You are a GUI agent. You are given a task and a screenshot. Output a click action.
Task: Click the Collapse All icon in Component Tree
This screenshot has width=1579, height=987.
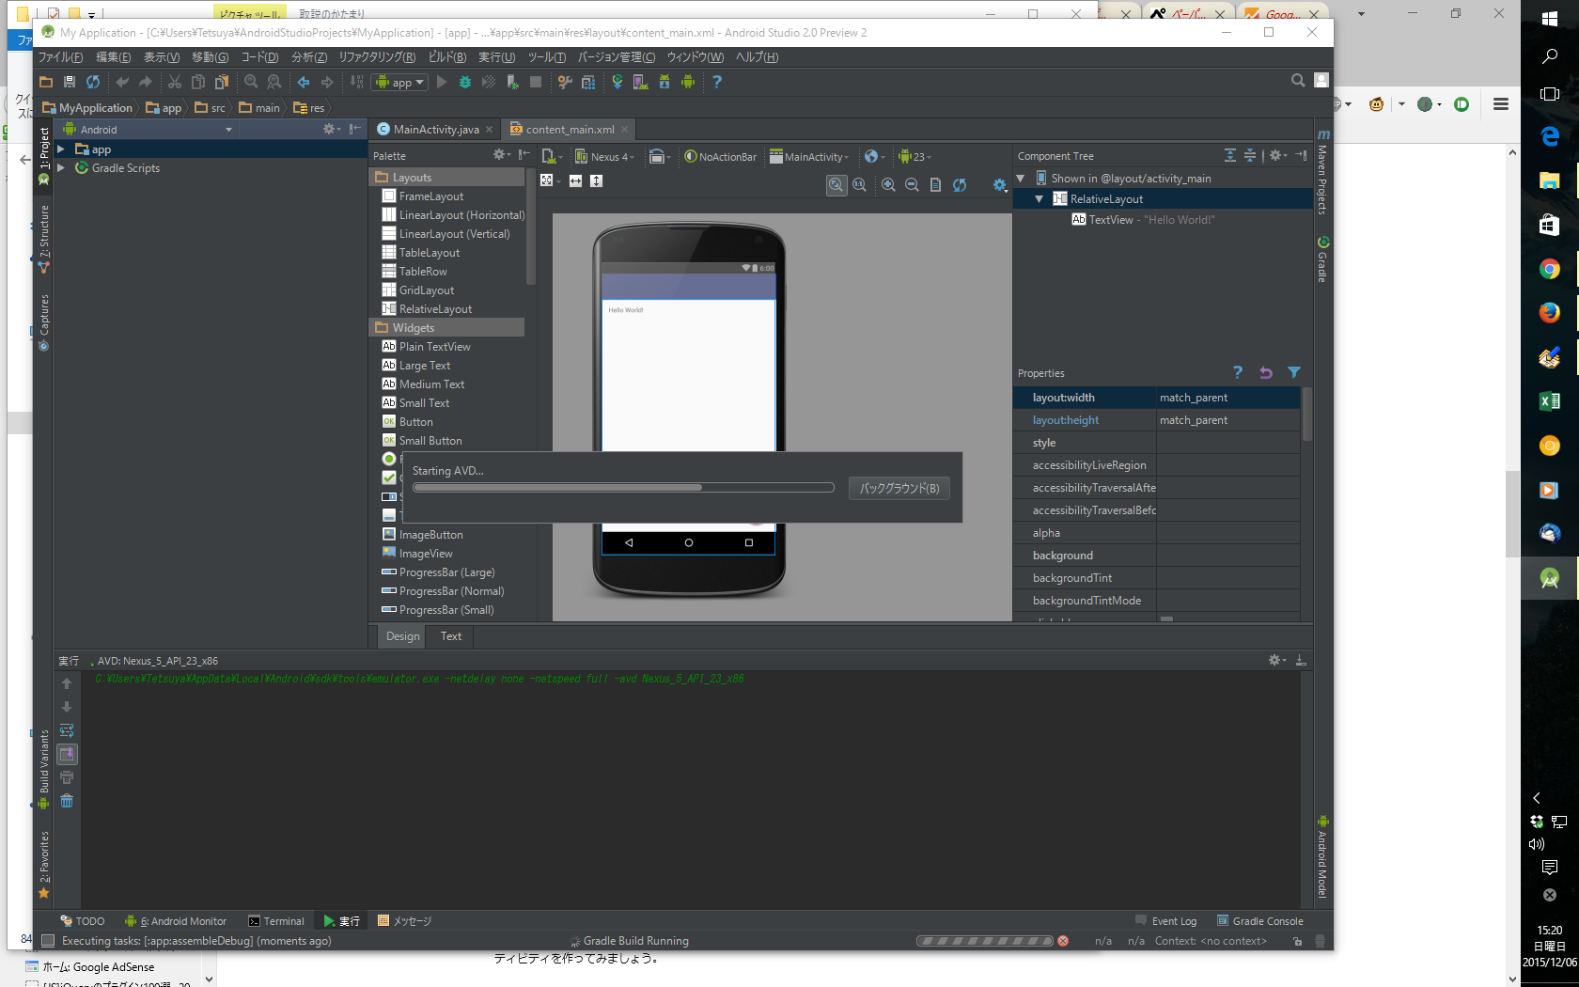pos(1250,156)
